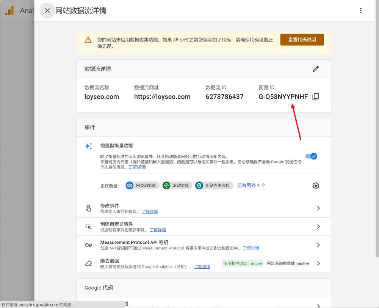379x308 pixels.
Task: Edit stream details with pencil icon
Action: (x=316, y=69)
